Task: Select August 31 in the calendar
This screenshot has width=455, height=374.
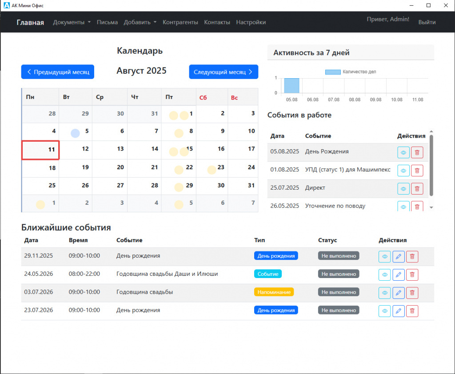Action: (x=243, y=186)
